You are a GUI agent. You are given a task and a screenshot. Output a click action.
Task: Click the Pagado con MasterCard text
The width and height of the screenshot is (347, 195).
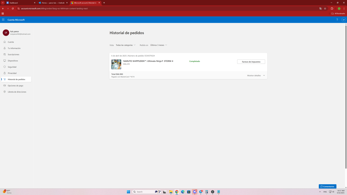(x=123, y=77)
